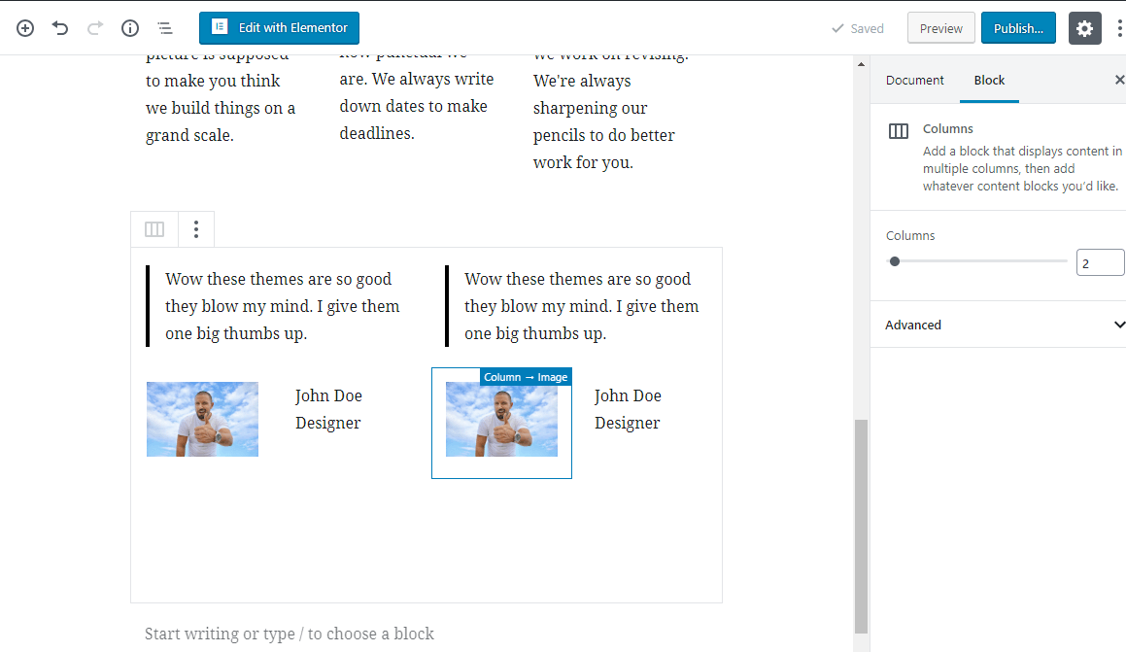The height and width of the screenshot is (652, 1126).
Task: Click Edit with Elementor
Action: [279, 28]
